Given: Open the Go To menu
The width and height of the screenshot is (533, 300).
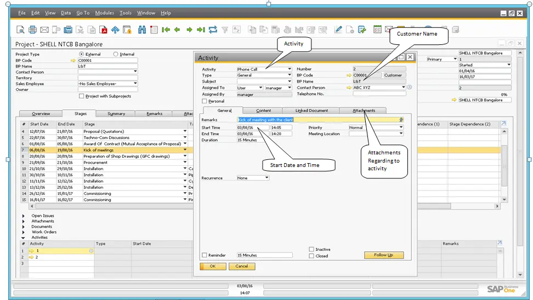Looking at the screenshot, I should click(x=83, y=13).
